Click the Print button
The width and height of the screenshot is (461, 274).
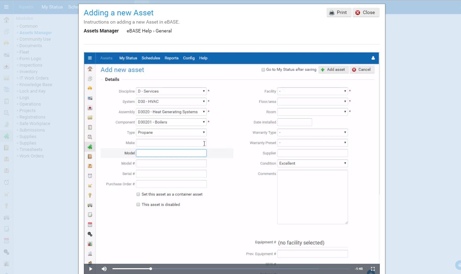pyautogui.click(x=339, y=13)
